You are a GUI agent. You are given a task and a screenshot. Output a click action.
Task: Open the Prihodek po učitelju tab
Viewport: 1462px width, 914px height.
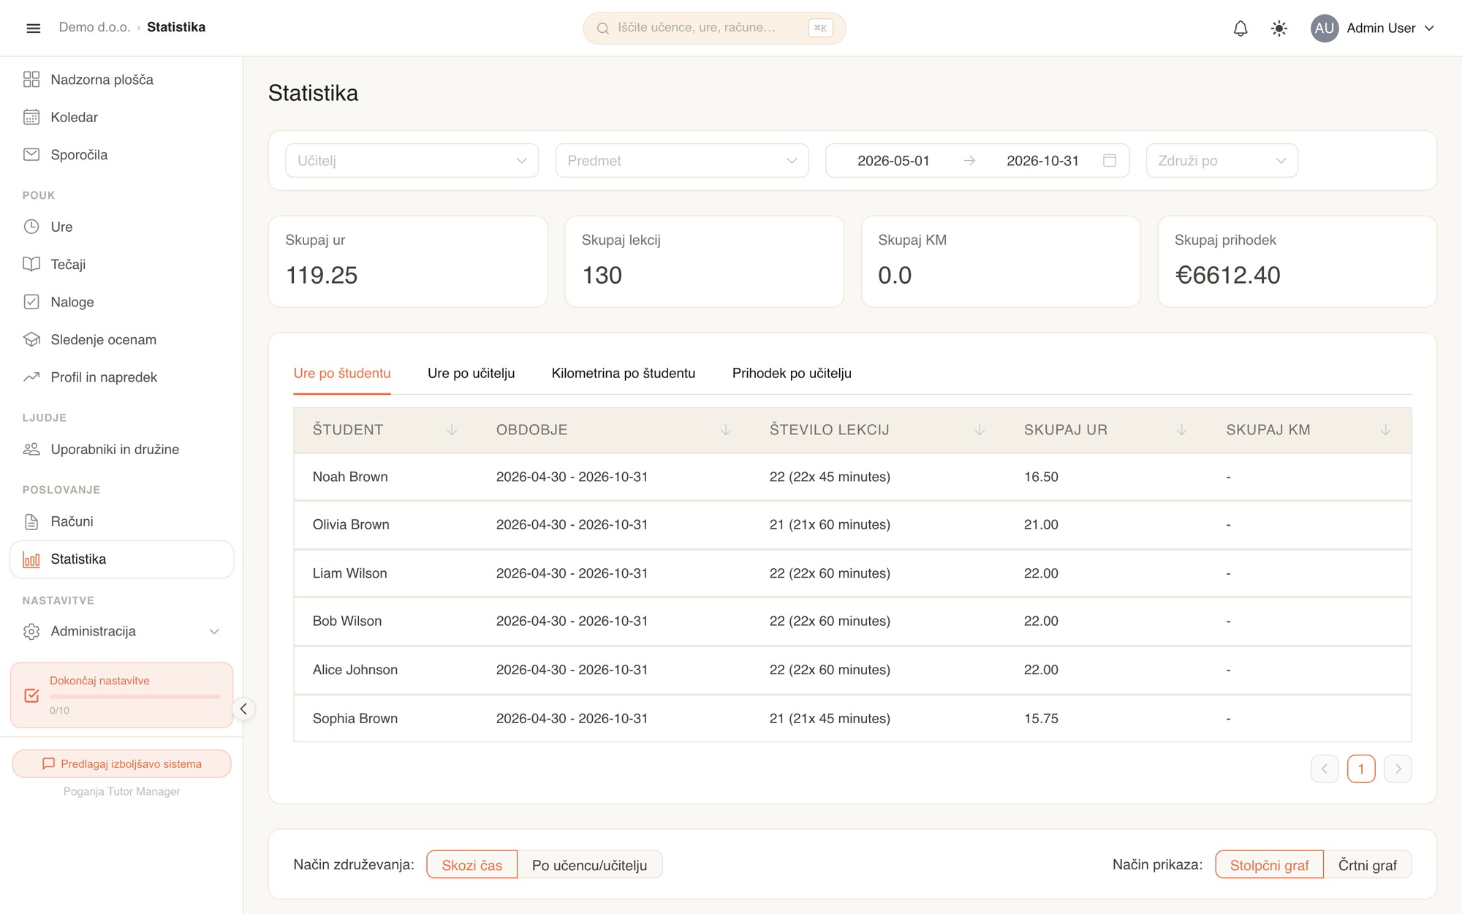pos(792,373)
